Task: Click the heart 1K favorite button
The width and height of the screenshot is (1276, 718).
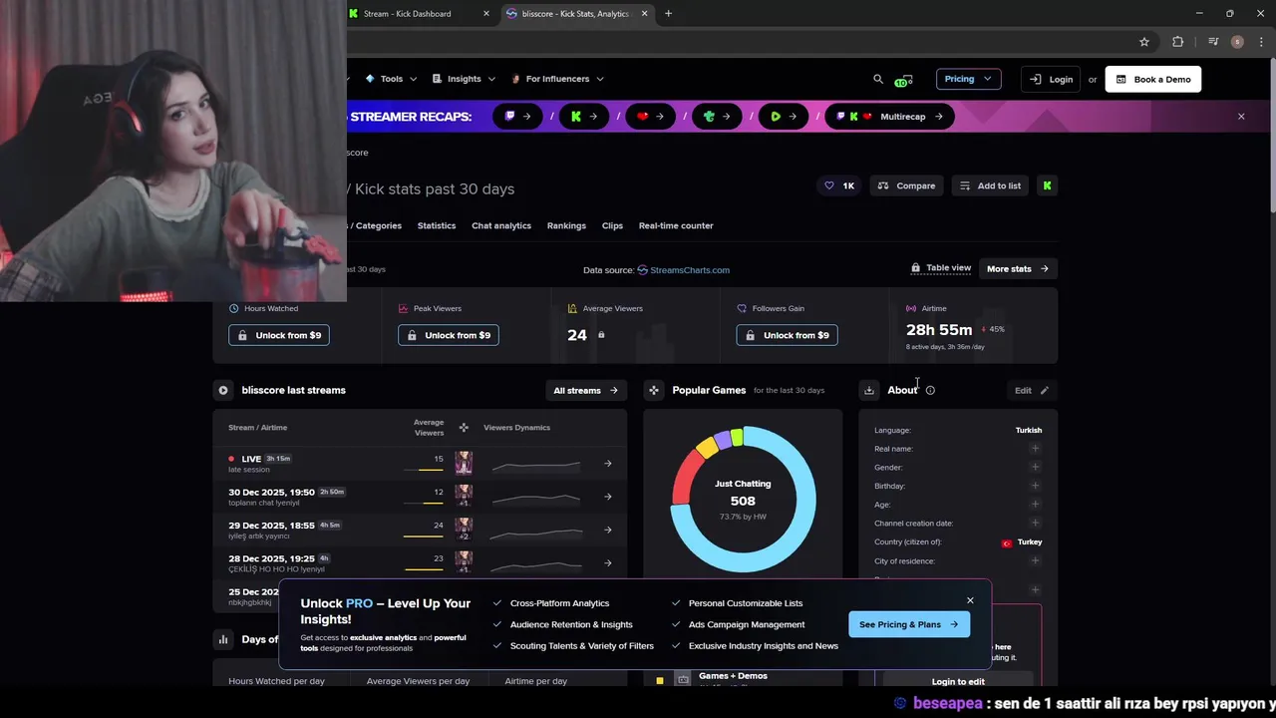Action: (837, 185)
